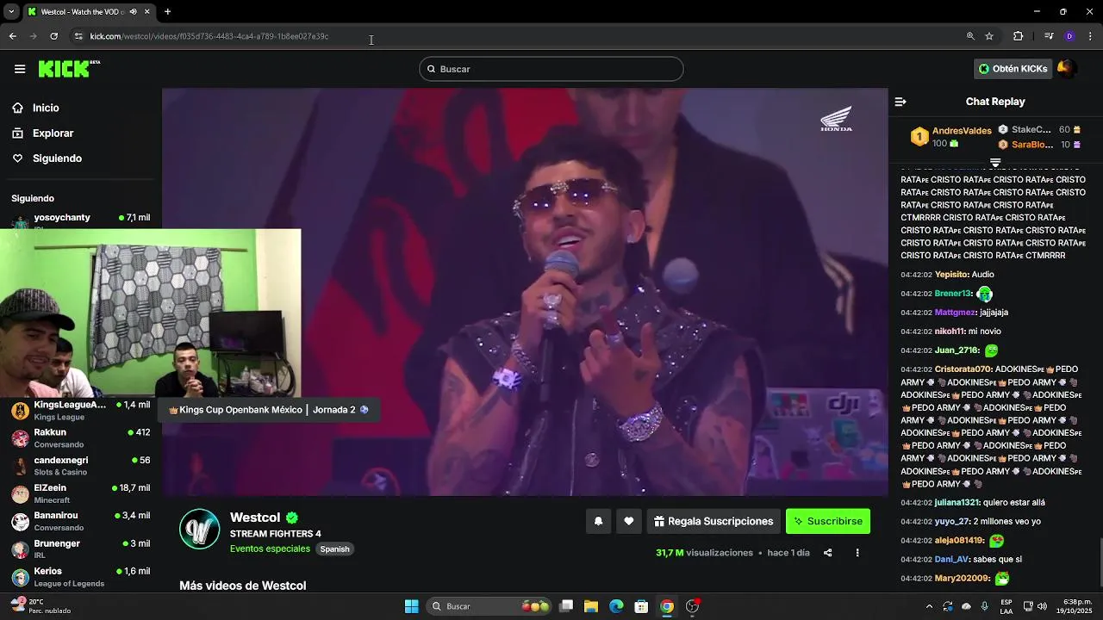
Task: Click chat user Brener13
Action: click(953, 294)
